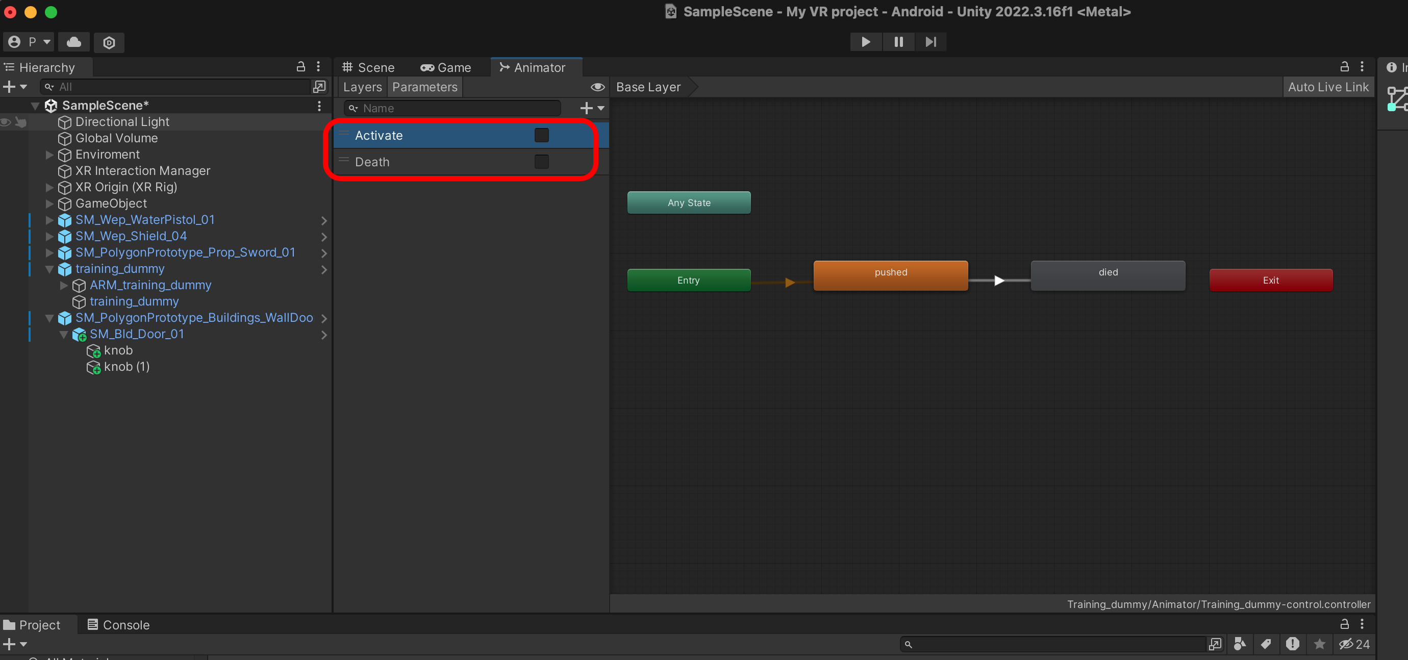
Task: Open the cloud services icon
Action: tap(74, 41)
